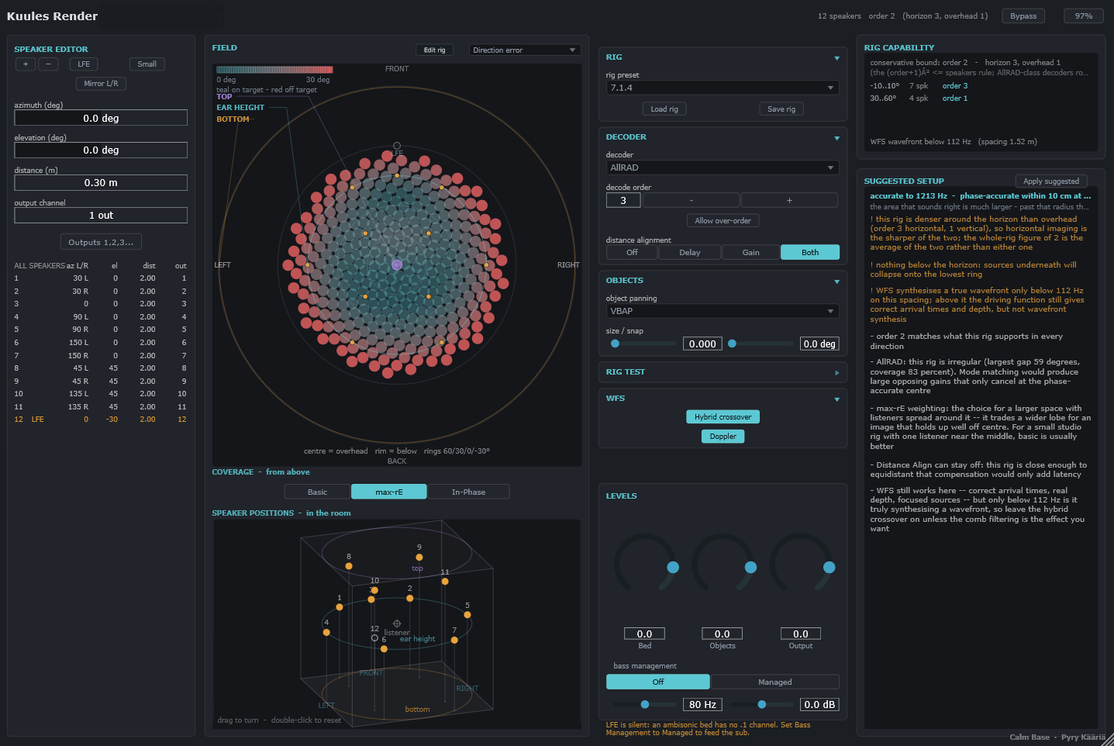Click the Bed level knob
Viewport: 1114px width, 746px height.
click(644, 565)
